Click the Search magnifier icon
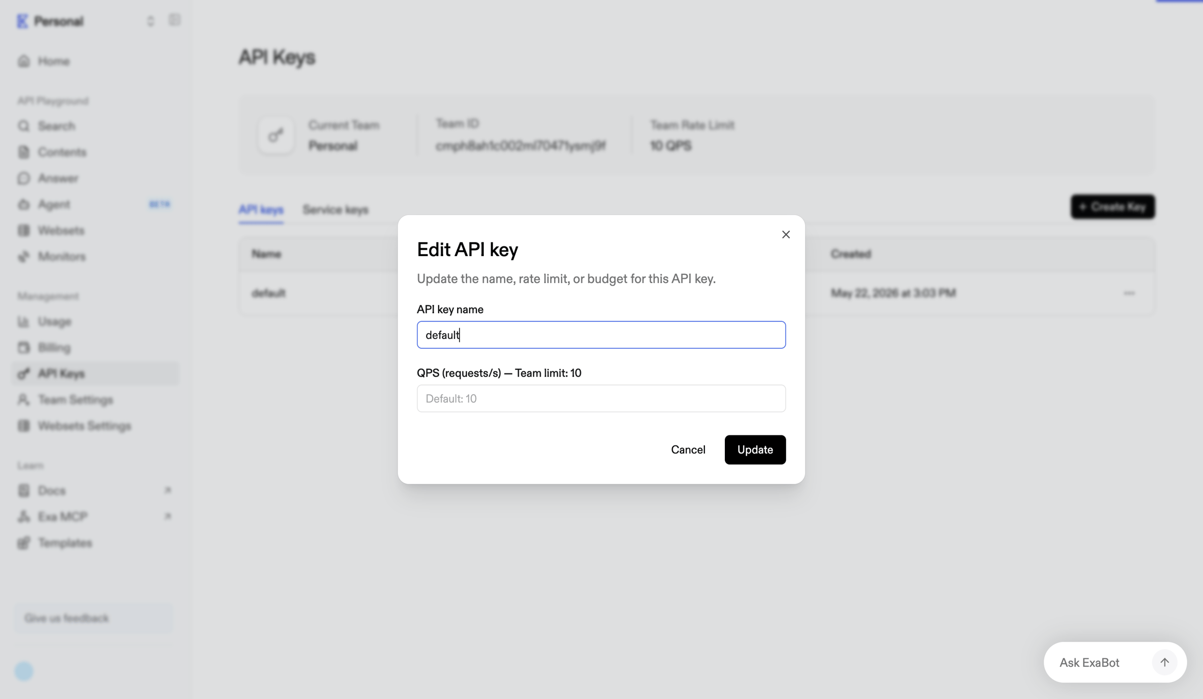 [24, 126]
